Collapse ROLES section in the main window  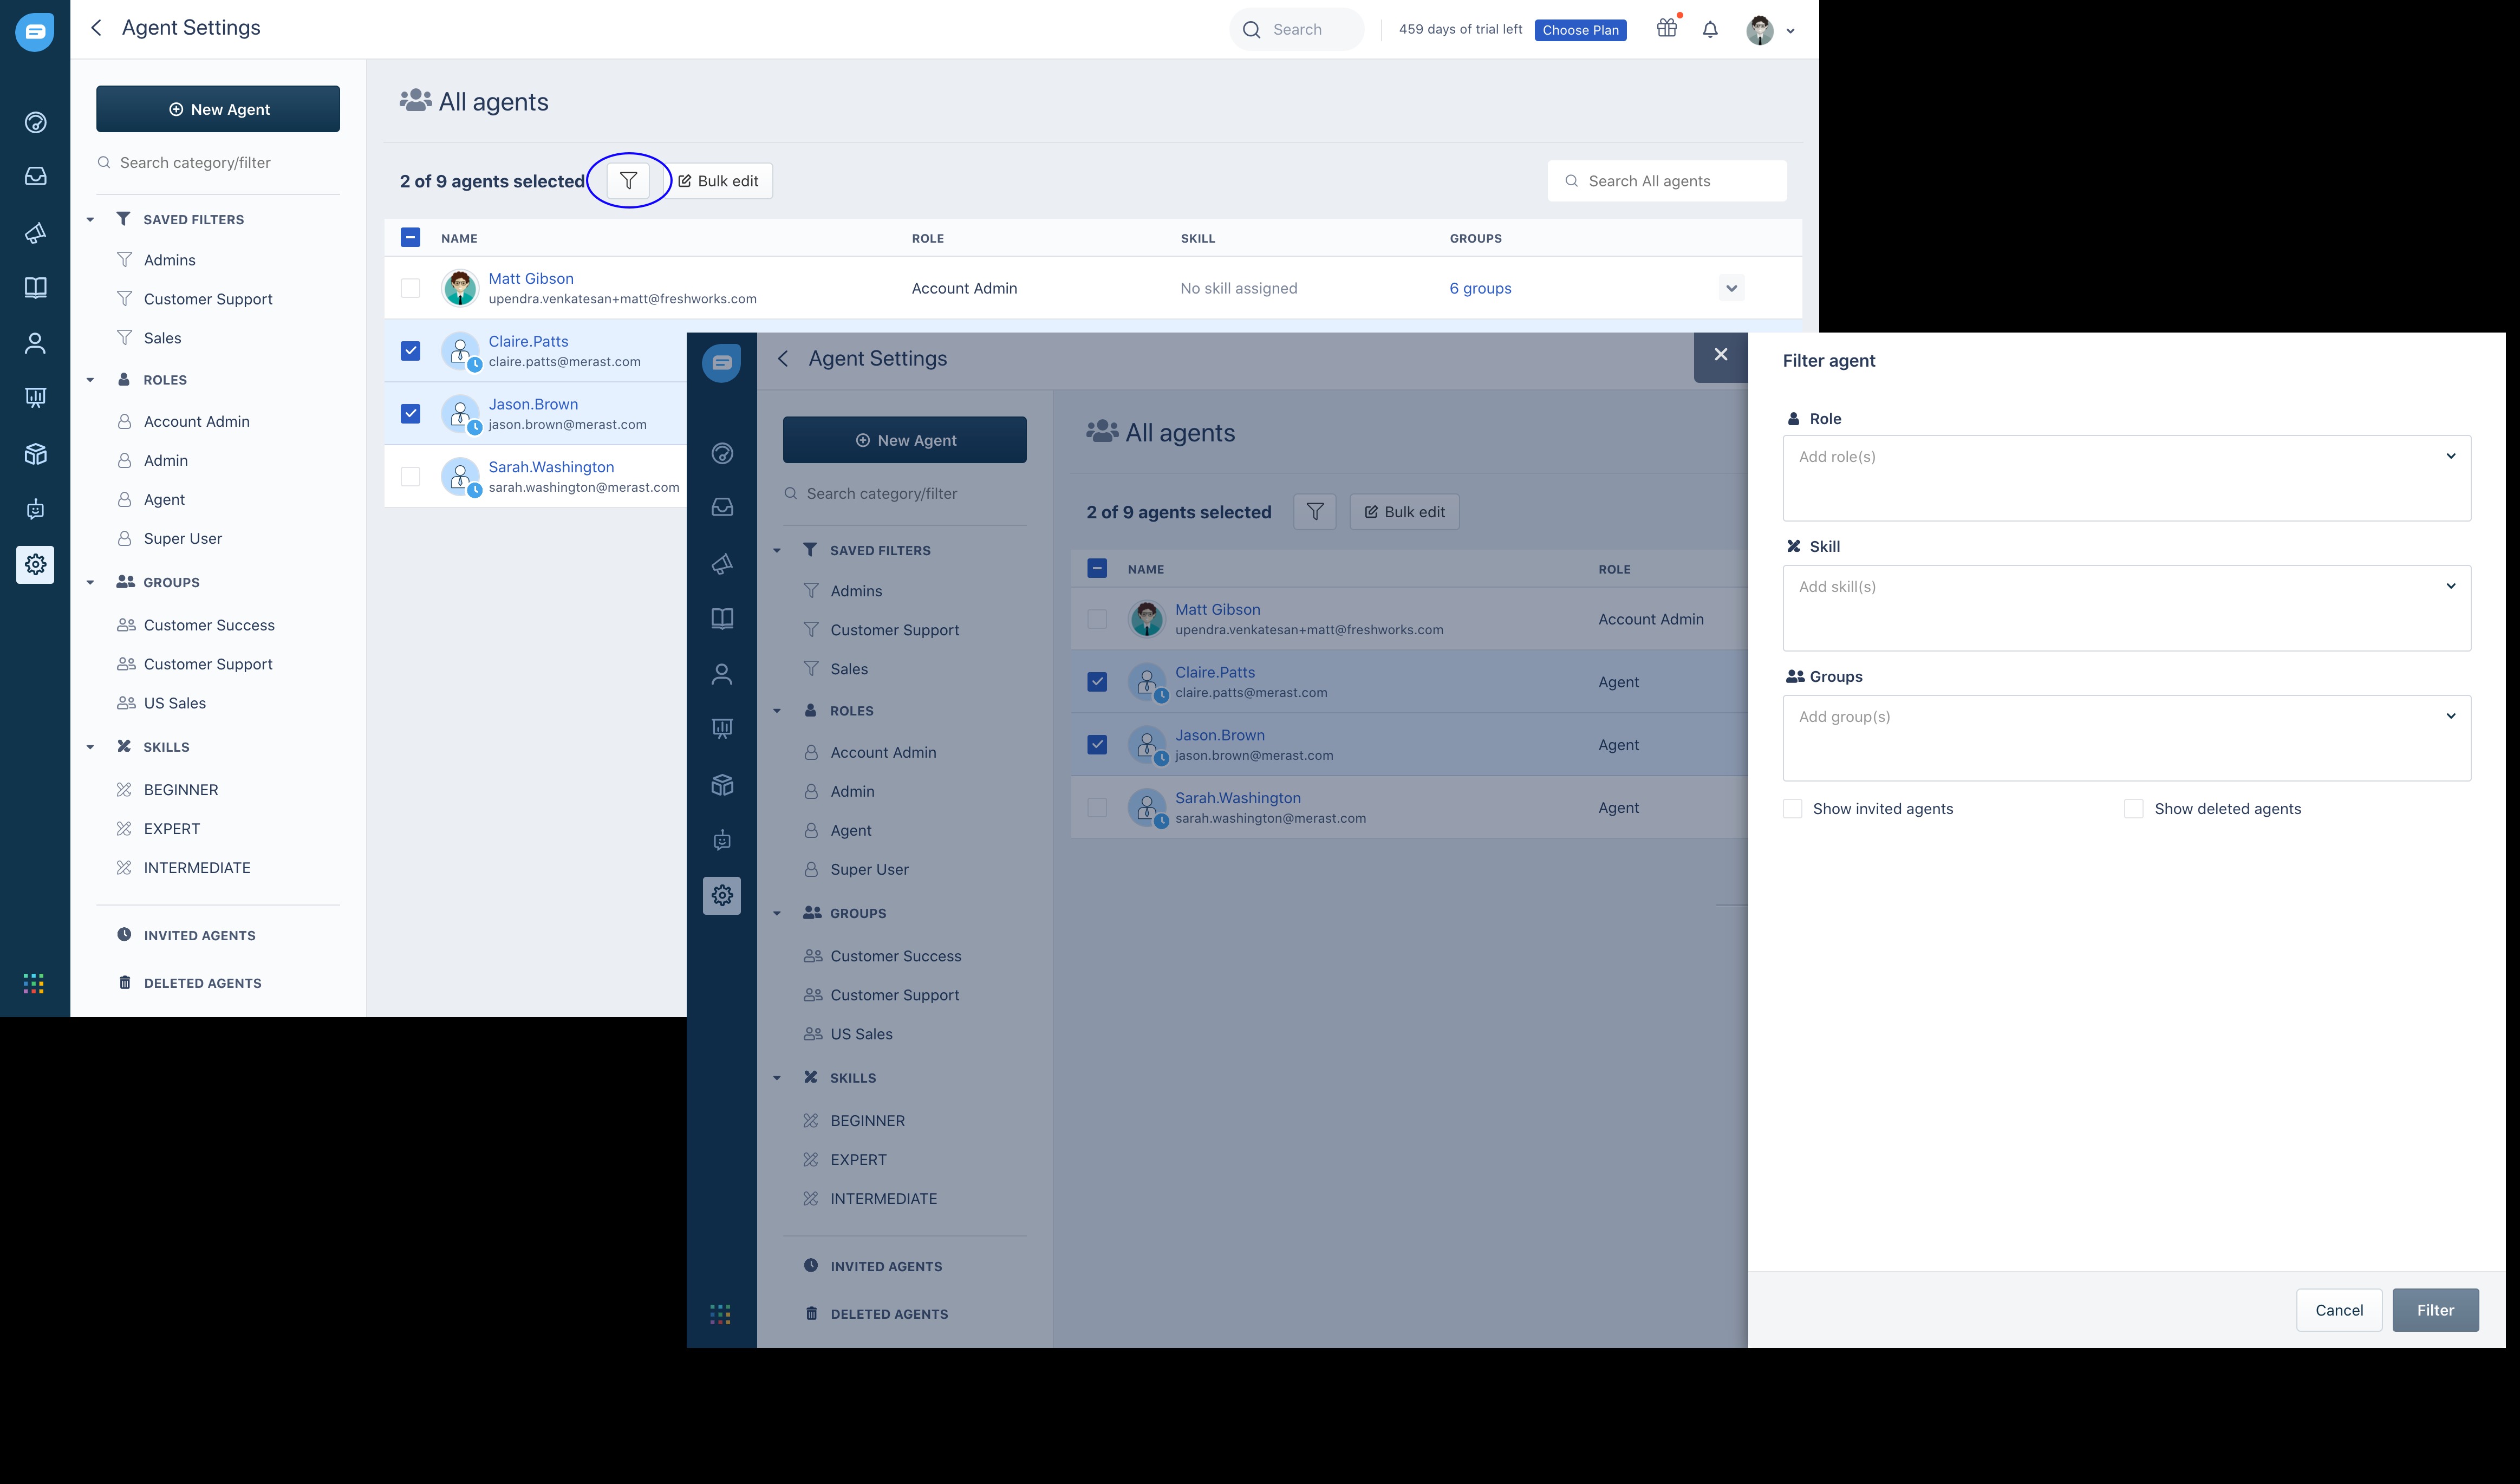click(x=90, y=380)
